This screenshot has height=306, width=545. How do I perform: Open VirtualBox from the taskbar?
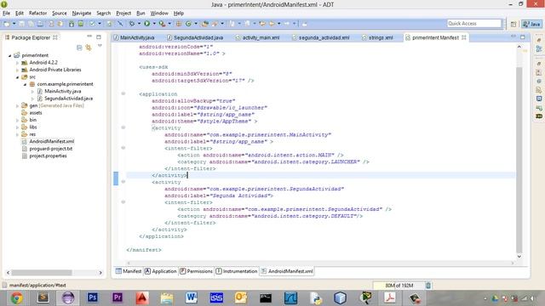pos(340,298)
